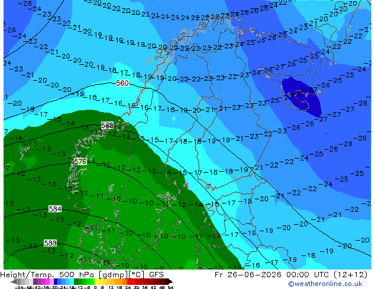375x289 pixels.
Task: Click the 588 height contour label
Action: [50, 243]
